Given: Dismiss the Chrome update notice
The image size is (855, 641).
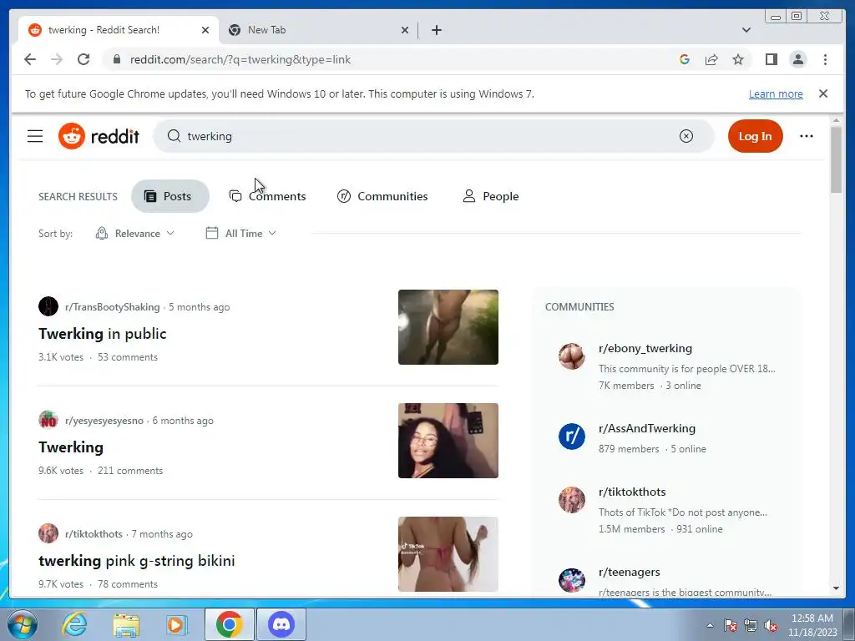Looking at the screenshot, I should click(822, 93).
